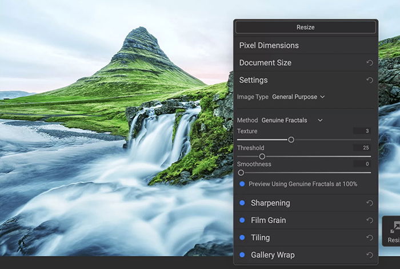Open the Image Type General Purpose dropdown

coord(298,97)
